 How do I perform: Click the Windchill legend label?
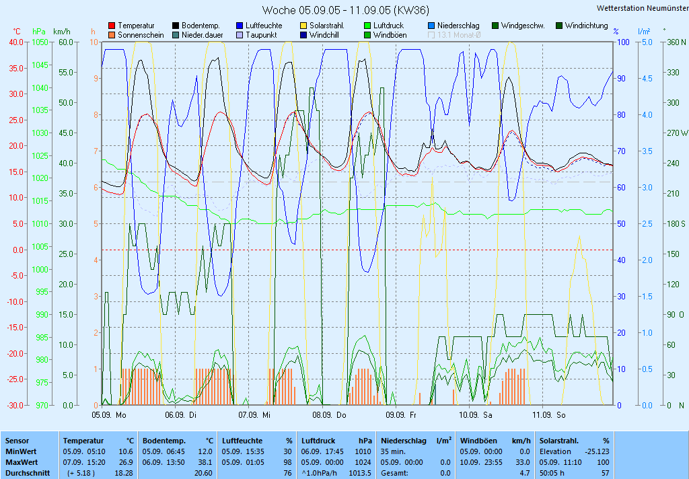(324, 35)
